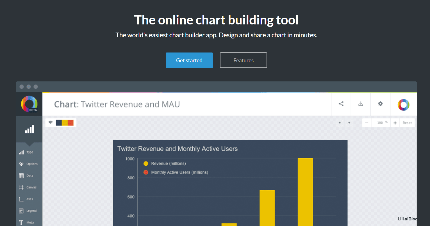This screenshot has width=430, height=226.
Task: Click the Get started button
Action: (189, 60)
